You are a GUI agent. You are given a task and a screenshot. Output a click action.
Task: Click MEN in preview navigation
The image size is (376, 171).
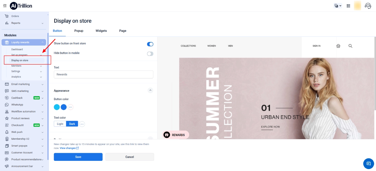point(230,46)
